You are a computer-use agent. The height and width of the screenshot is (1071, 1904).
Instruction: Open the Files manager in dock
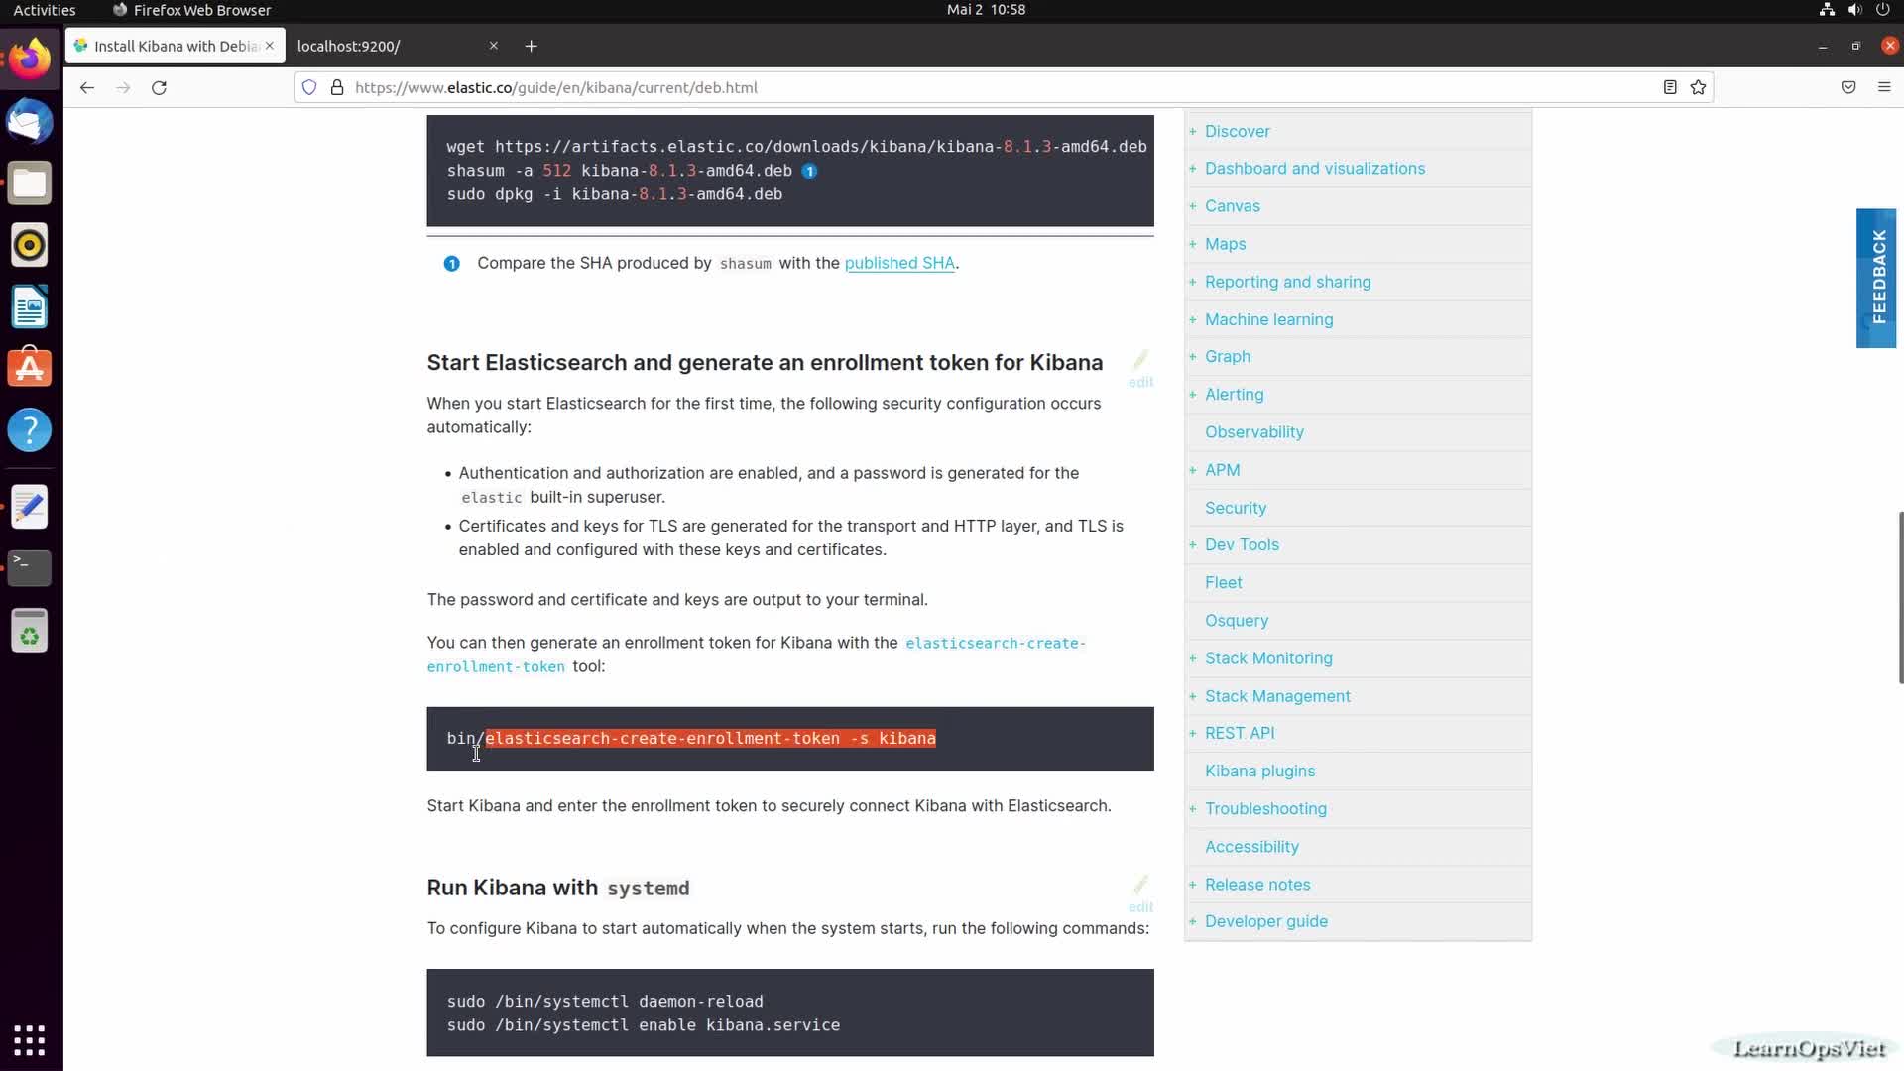30,183
